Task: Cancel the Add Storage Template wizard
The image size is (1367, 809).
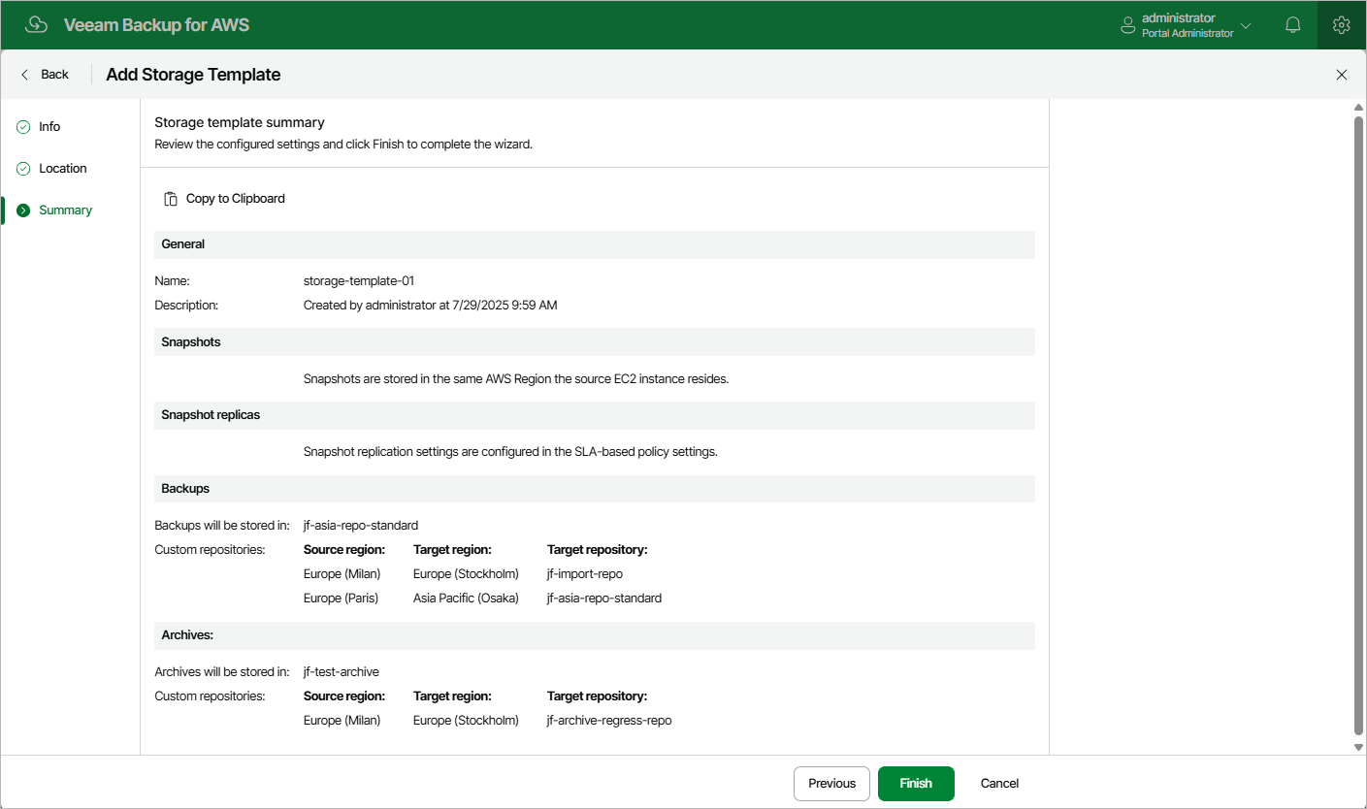Action: pos(998,783)
